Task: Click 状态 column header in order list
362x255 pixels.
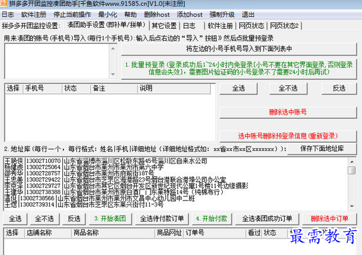Action: click(x=275, y=233)
